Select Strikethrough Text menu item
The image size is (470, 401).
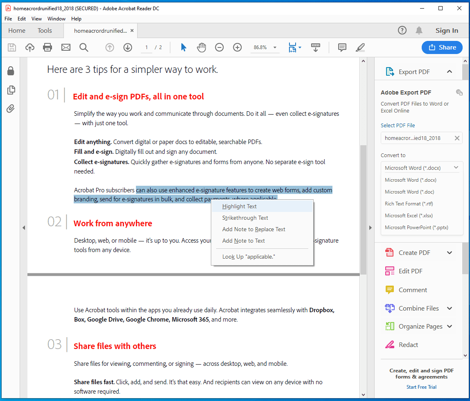262,218
